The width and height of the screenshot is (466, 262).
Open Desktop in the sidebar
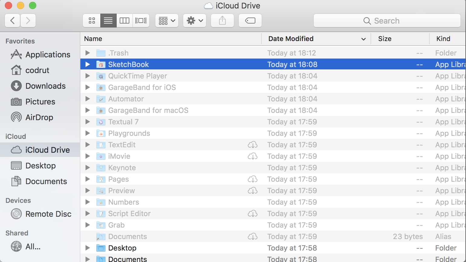40,166
